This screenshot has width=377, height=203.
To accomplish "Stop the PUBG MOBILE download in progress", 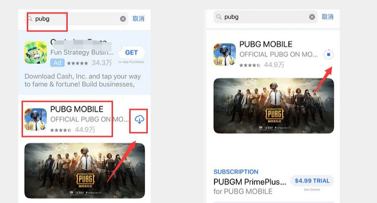I will point(329,54).
